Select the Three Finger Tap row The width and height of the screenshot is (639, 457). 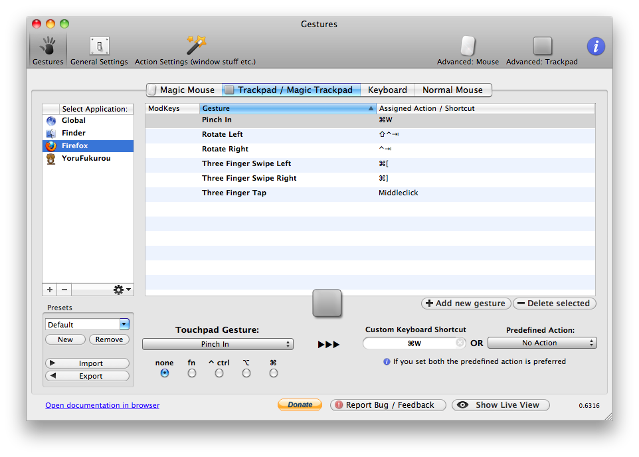coord(370,193)
